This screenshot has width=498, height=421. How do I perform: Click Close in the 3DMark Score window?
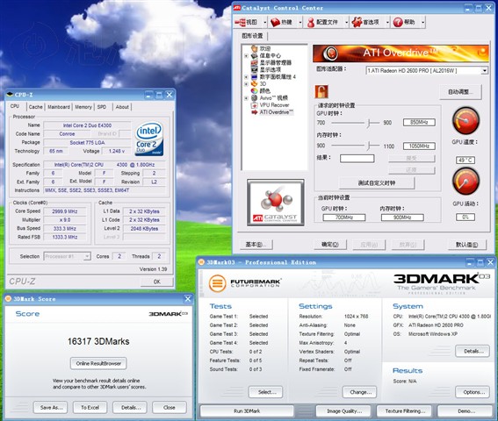(170, 407)
